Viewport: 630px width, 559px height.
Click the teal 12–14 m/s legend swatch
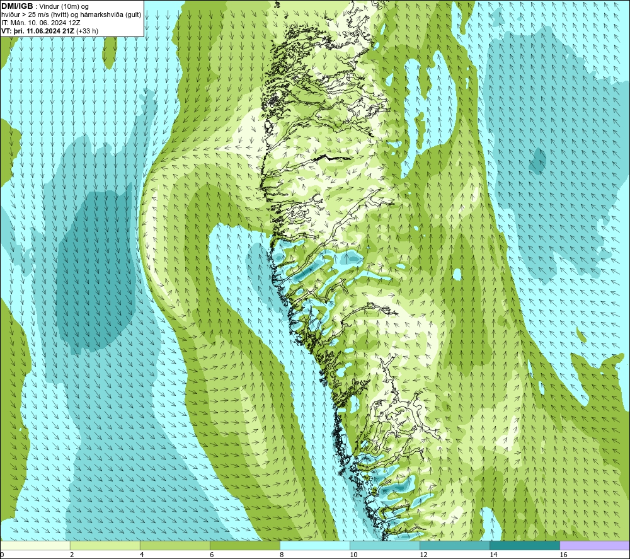pyautogui.click(x=455, y=545)
